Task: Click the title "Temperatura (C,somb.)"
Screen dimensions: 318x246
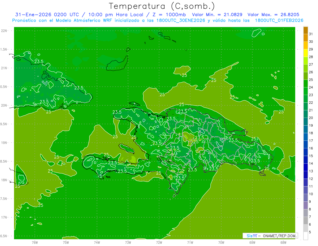Action: click(162, 6)
